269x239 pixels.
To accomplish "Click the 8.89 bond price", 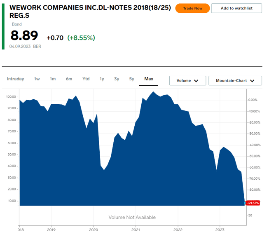I will 24,35.
